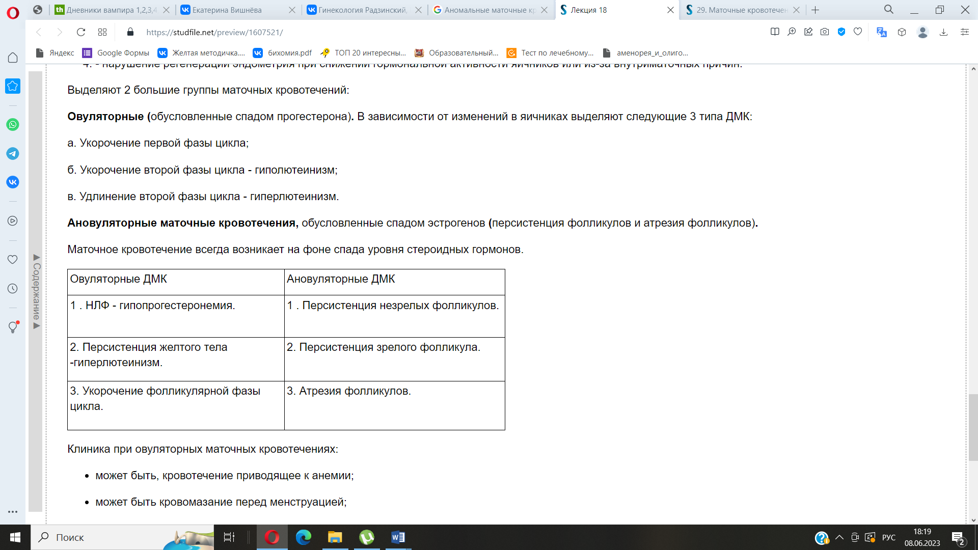Viewport: 978px width, 550px height.
Task: Open the биохимия.pdf bookmark
Action: click(x=283, y=53)
